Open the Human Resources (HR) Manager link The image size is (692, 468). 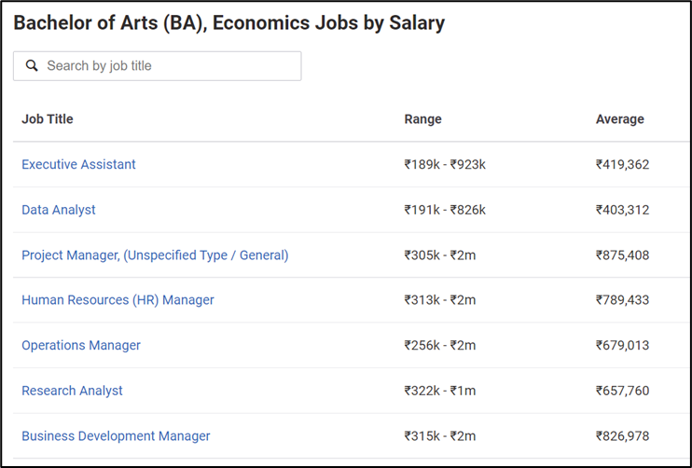coord(118,300)
